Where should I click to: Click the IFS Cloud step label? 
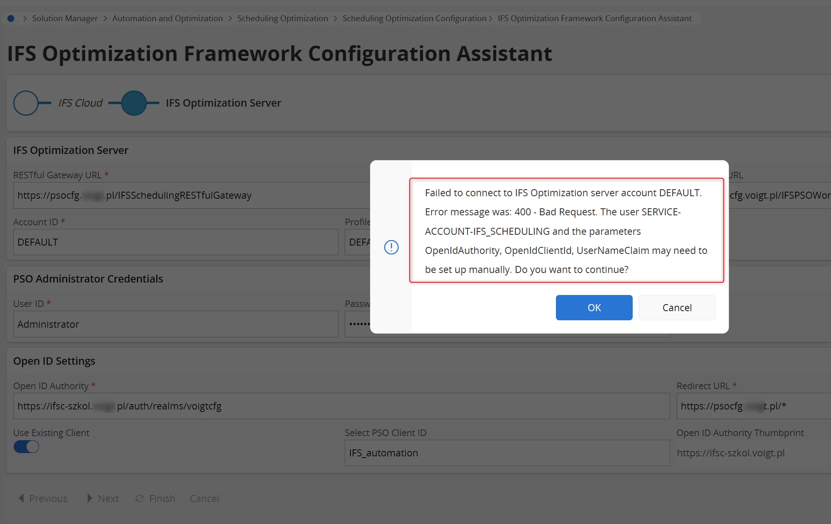coord(80,103)
